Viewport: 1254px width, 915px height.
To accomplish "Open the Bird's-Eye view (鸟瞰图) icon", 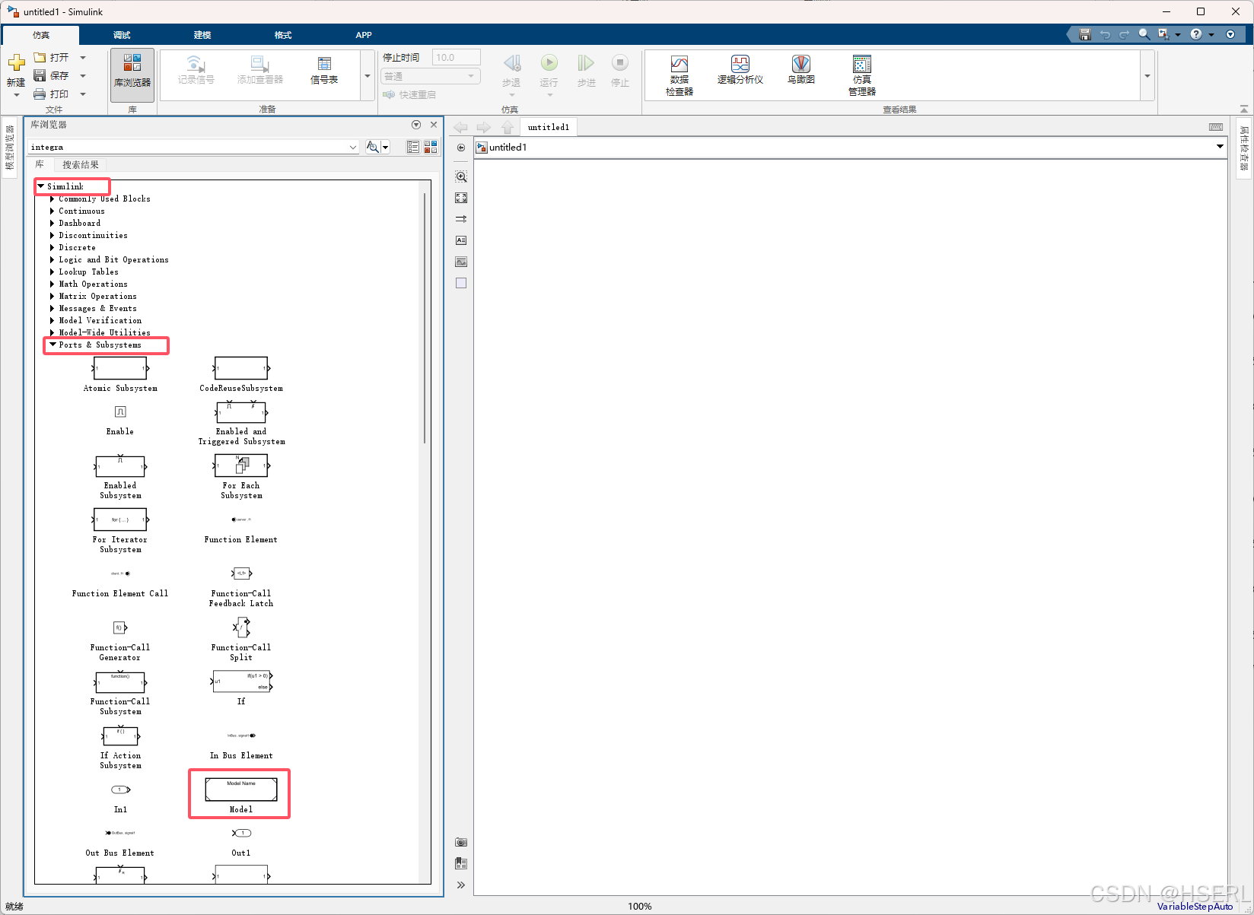I will (x=800, y=70).
